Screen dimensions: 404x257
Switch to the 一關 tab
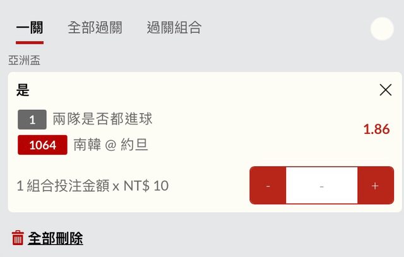(30, 28)
